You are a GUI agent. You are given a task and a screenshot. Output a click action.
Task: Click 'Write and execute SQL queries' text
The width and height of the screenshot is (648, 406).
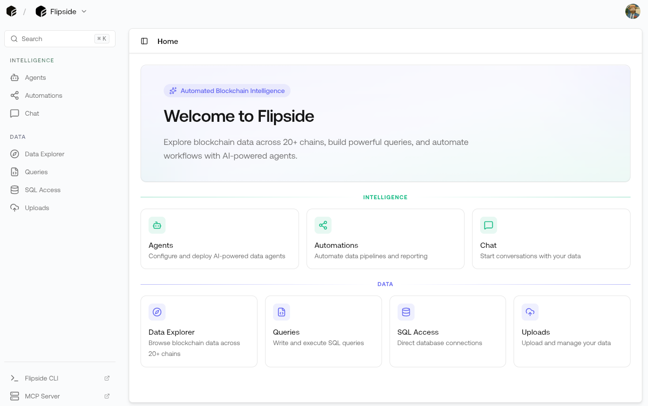318,343
